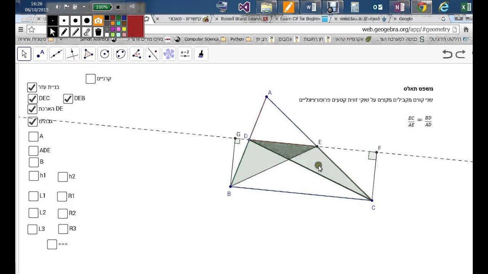Open the Chrome hamburger menu

pos(21,30)
